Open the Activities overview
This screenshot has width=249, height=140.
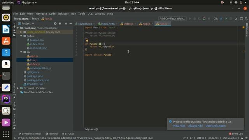tap(8, 2)
